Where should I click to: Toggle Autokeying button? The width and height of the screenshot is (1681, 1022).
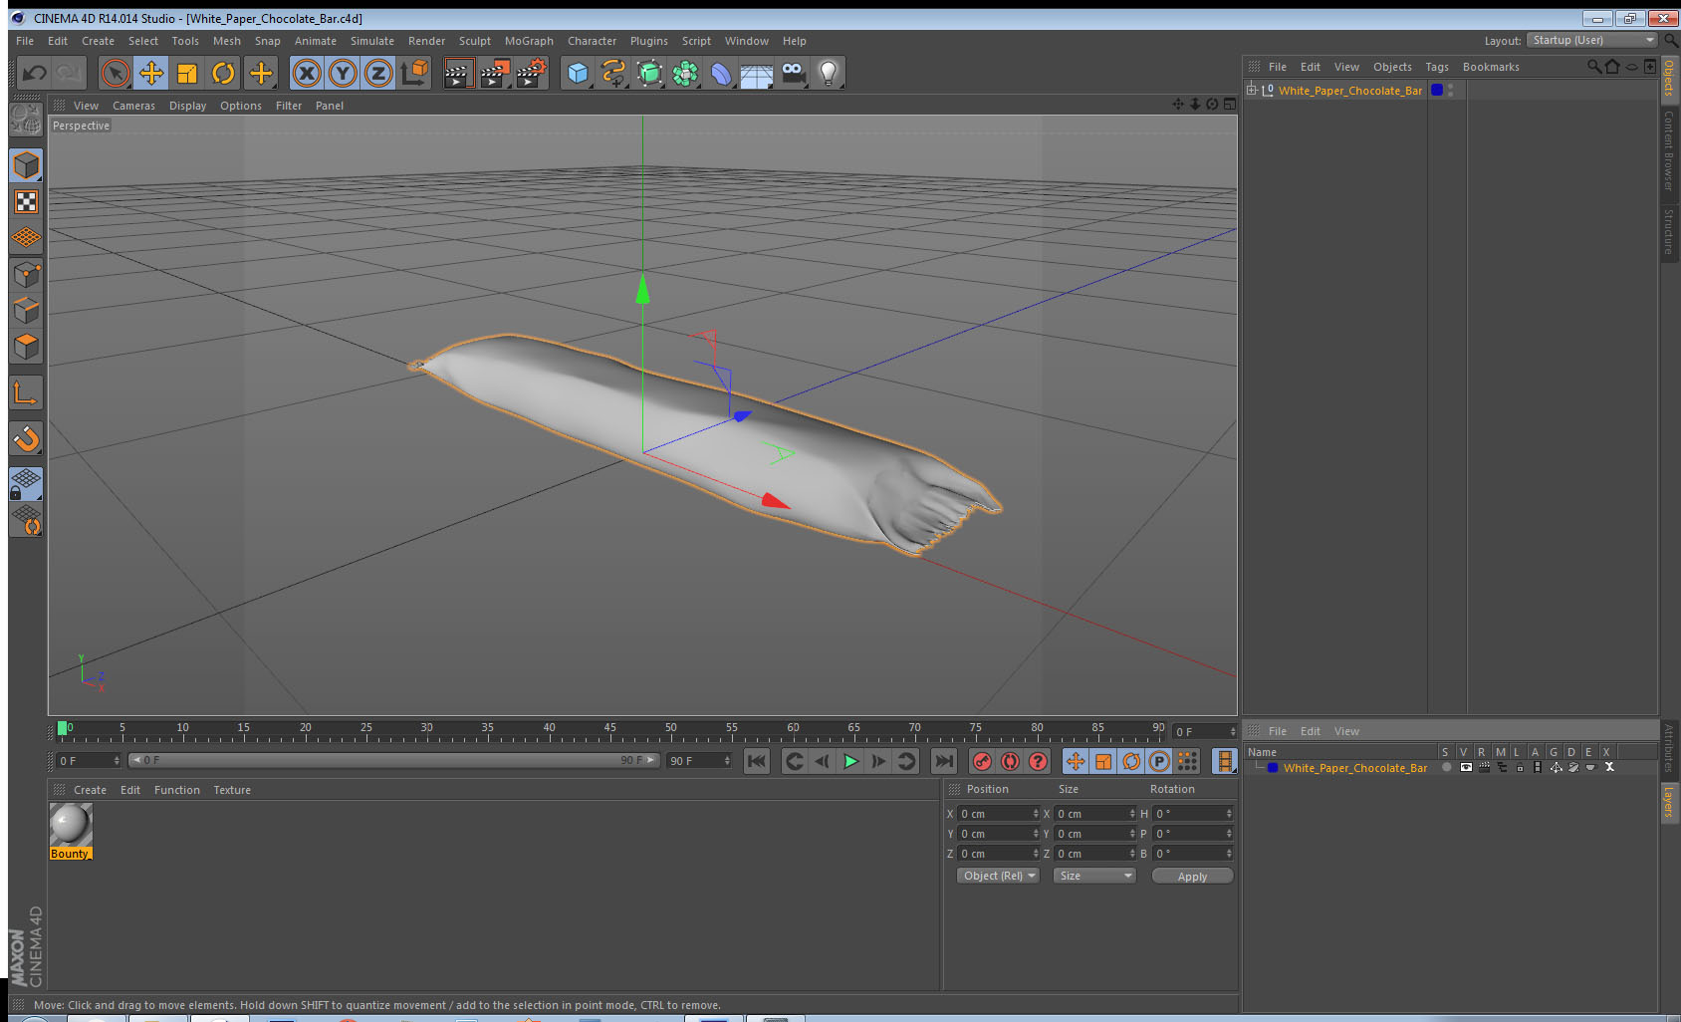click(x=1010, y=761)
